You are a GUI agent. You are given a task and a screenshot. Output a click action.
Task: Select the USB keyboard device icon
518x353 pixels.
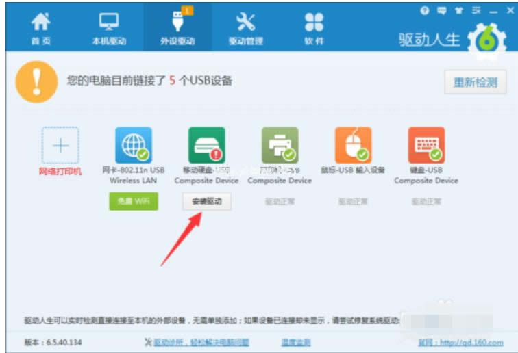[x=425, y=145]
